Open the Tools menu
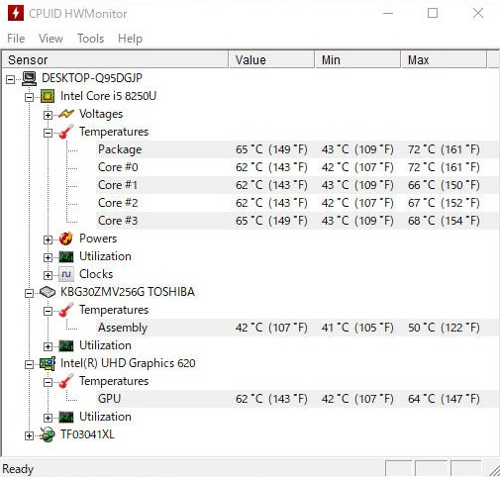Viewport: 500px width, 477px height. 90,39
